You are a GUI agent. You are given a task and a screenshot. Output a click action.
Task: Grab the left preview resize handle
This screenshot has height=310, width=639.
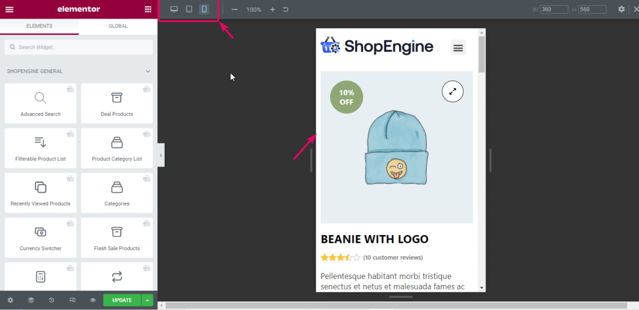point(311,160)
